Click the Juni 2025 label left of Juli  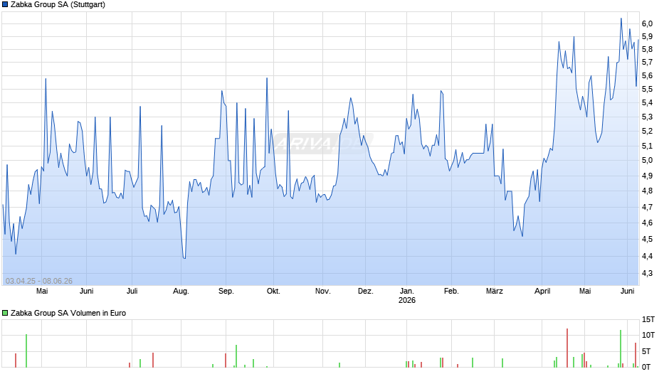pos(87,291)
